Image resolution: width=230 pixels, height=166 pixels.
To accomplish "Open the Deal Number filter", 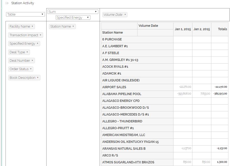I will point(32,61).
